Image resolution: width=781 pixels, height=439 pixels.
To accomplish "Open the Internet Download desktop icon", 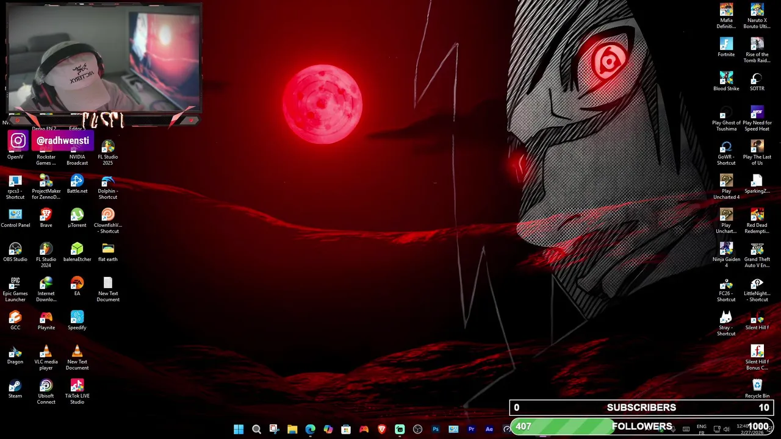I will coord(46,289).
